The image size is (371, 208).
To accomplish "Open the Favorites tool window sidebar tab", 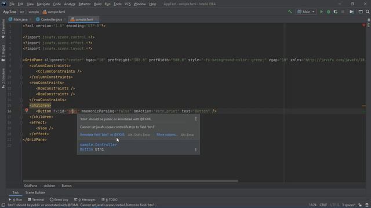I will [3, 29].
